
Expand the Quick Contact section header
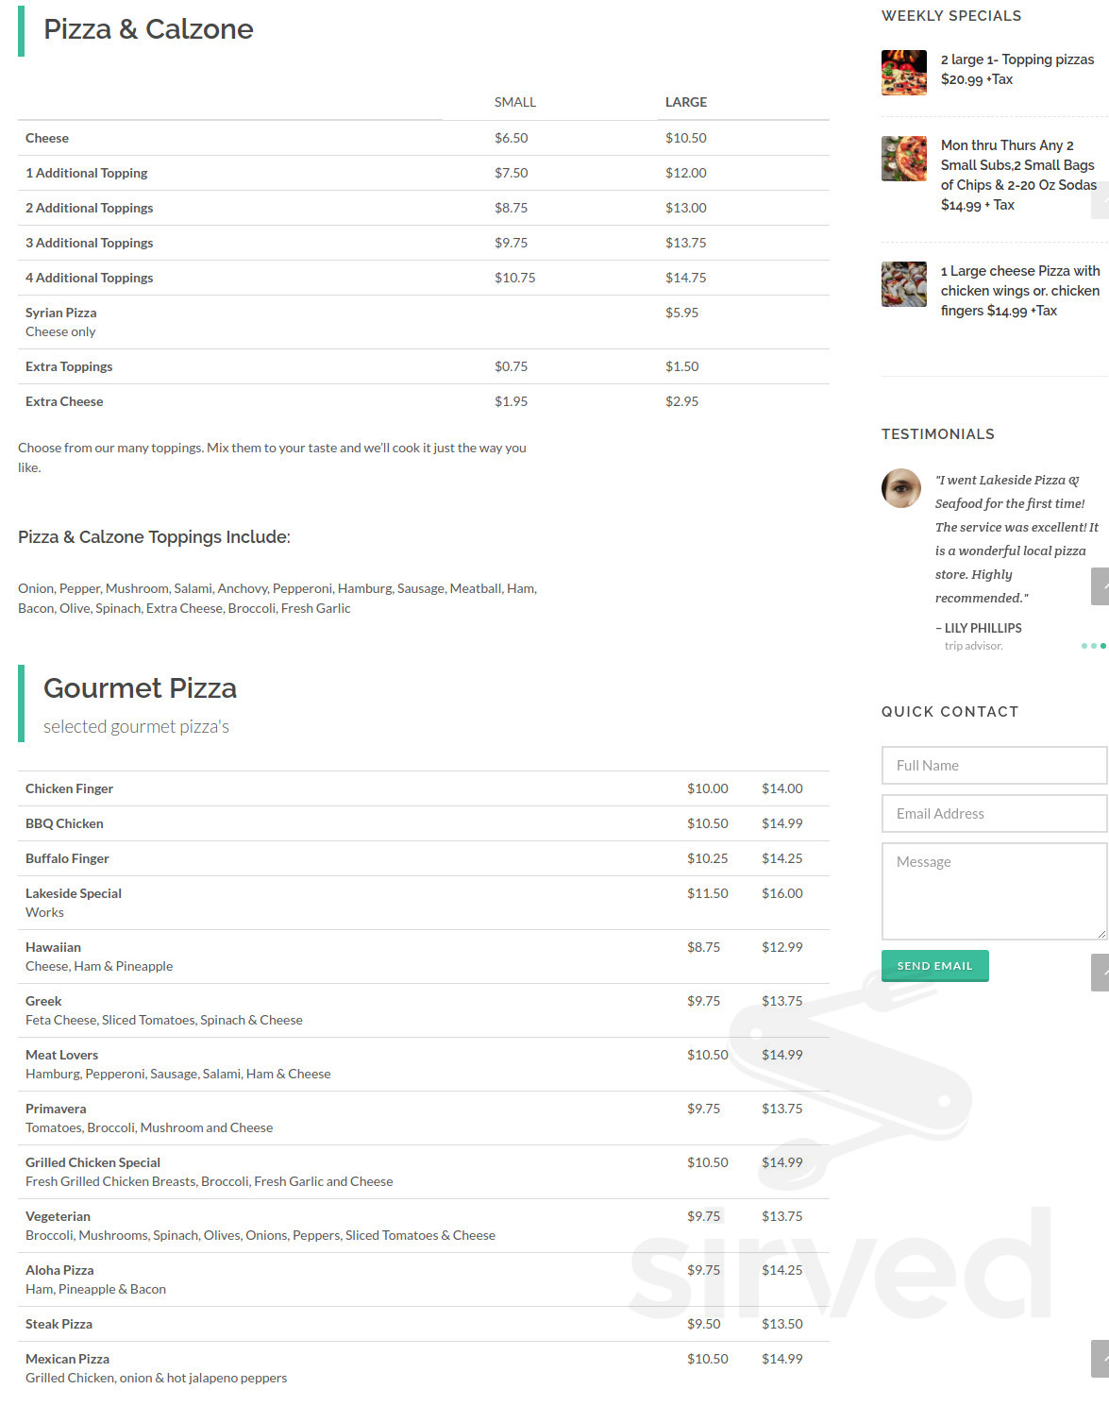[x=950, y=711]
